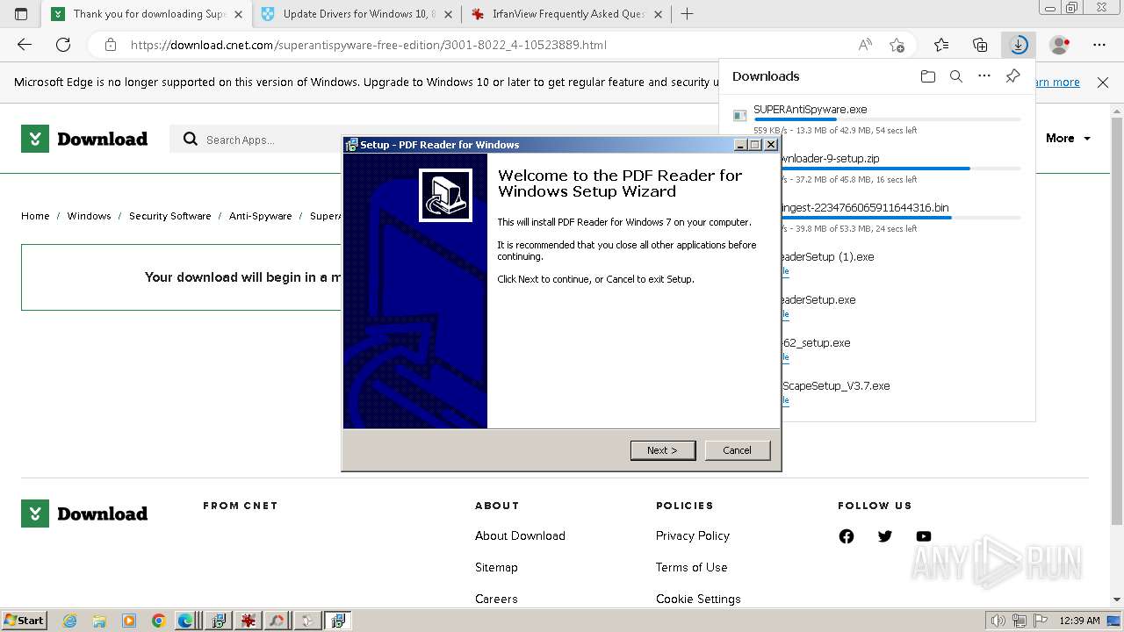Image resolution: width=1124 pixels, height=632 pixels.
Task: Pin the Downloads panel
Action: point(1012,76)
